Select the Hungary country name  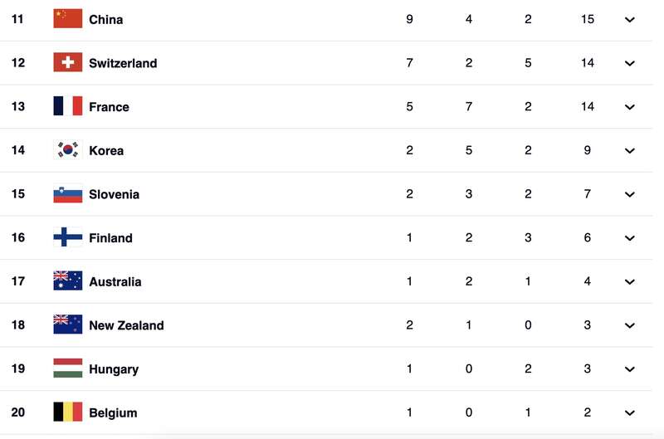click(x=114, y=369)
